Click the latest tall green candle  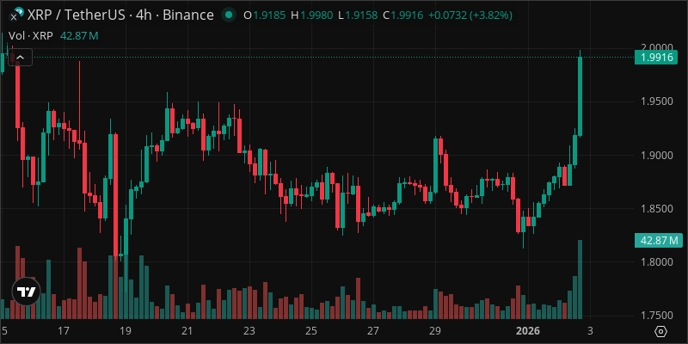point(580,96)
